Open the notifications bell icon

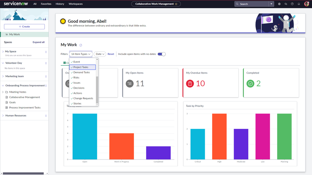click(299, 4)
